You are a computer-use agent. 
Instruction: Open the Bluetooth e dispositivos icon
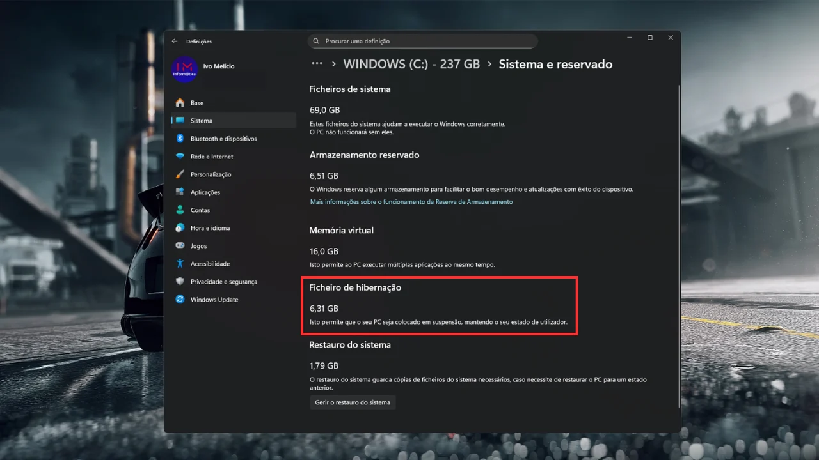(x=180, y=139)
